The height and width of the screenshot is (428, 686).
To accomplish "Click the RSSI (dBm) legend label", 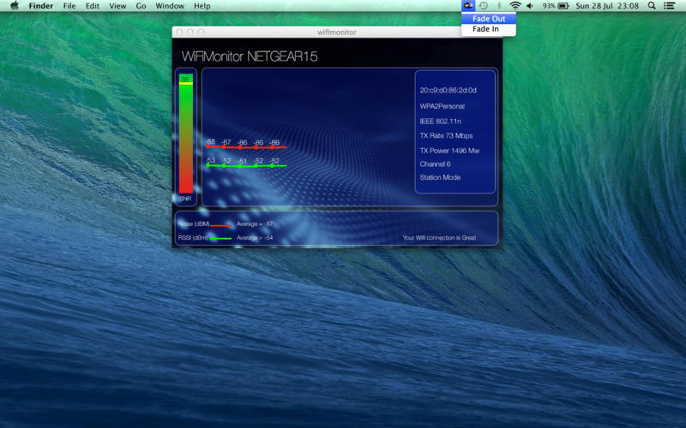I will [192, 238].
